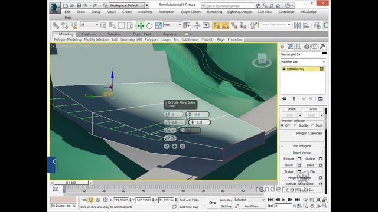
Task: Expand the Modifier List dropdown
Action: click(x=303, y=62)
